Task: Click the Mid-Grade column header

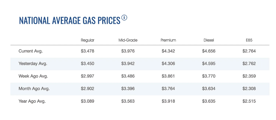Action: 128,40
